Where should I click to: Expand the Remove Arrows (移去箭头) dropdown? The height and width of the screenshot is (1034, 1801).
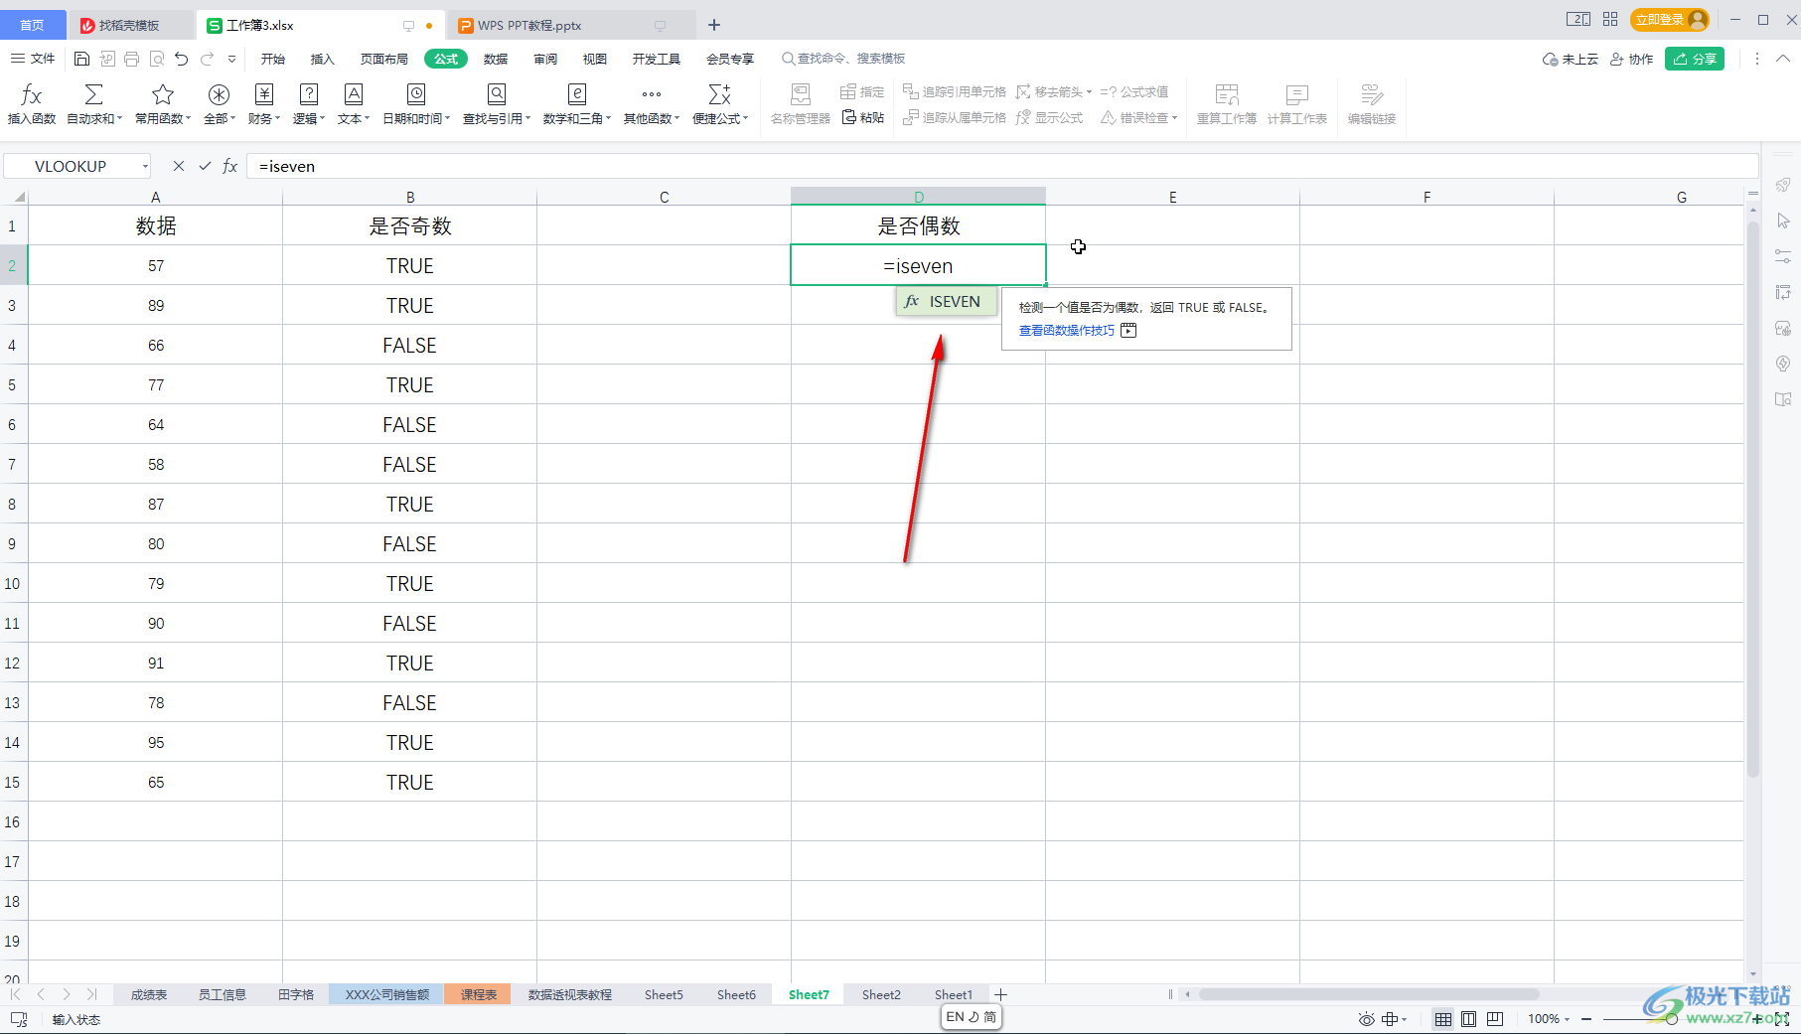tap(1090, 91)
